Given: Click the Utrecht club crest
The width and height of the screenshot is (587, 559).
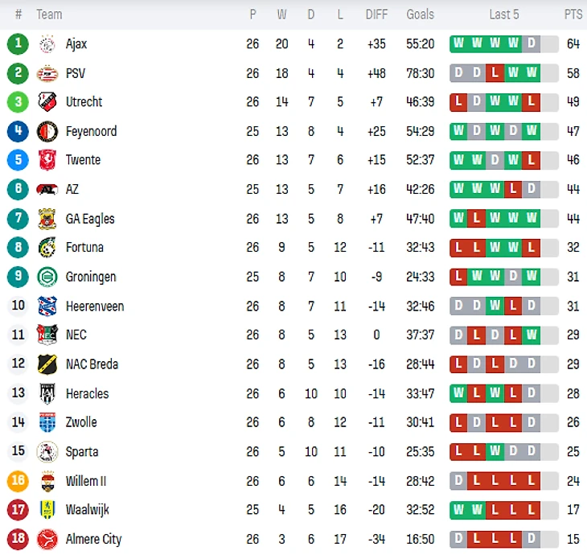Looking at the screenshot, I should coord(47,102).
